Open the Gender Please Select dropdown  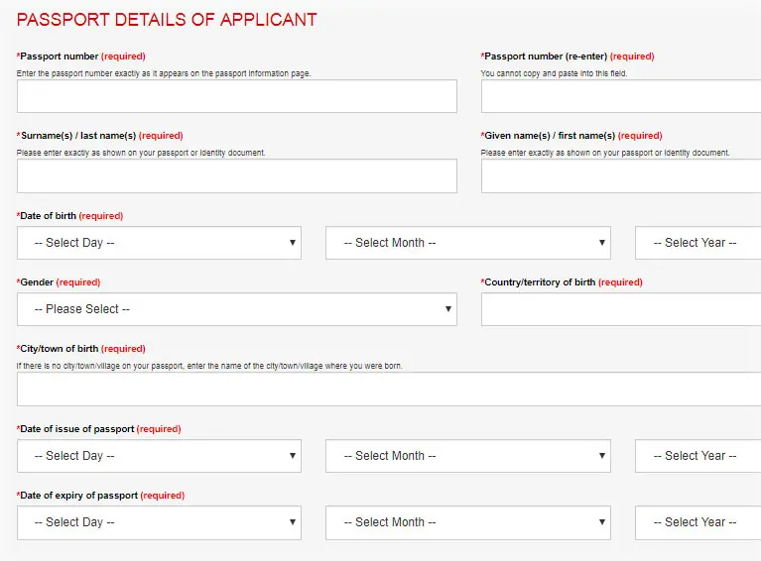(x=236, y=309)
